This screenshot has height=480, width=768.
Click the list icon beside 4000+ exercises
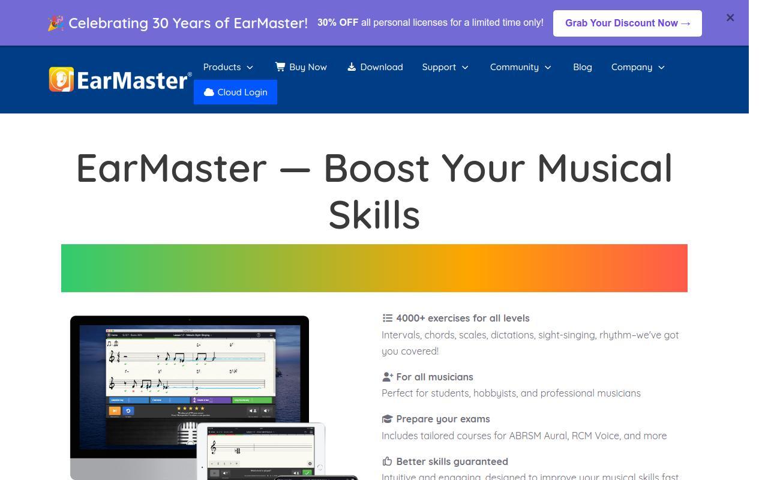click(x=388, y=318)
